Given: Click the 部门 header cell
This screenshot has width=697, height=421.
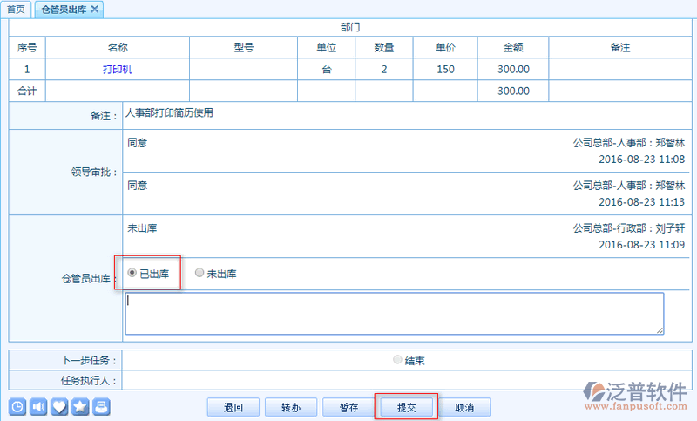Looking at the screenshot, I should [x=350, y=28].
